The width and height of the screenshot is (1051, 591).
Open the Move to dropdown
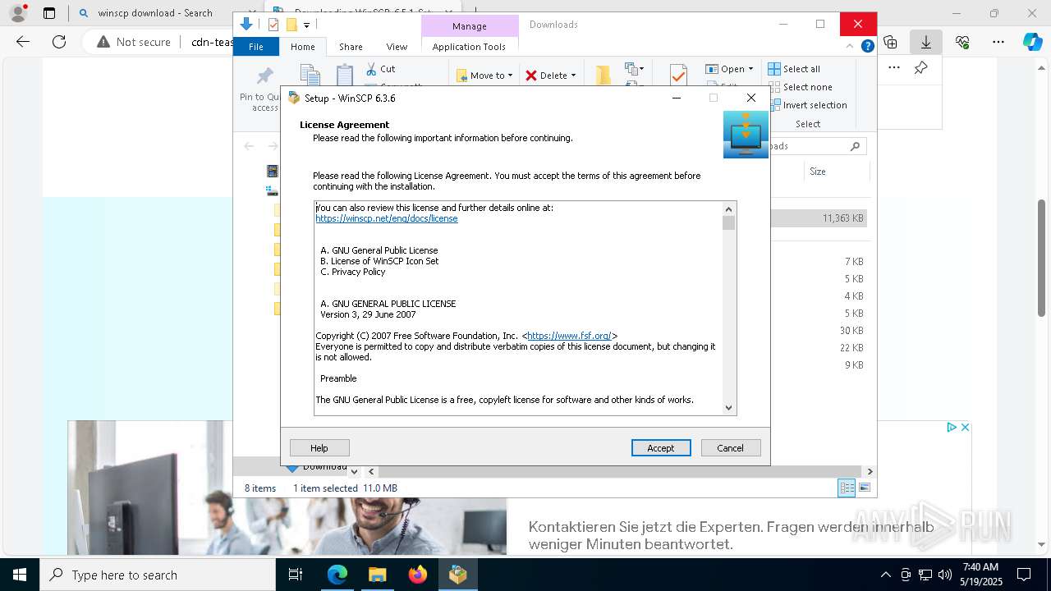coord(484,76)
